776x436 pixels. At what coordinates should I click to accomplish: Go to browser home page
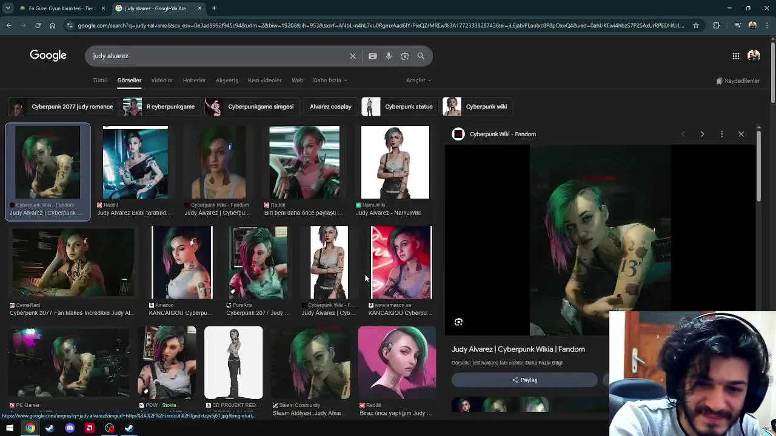click(52, 25)
